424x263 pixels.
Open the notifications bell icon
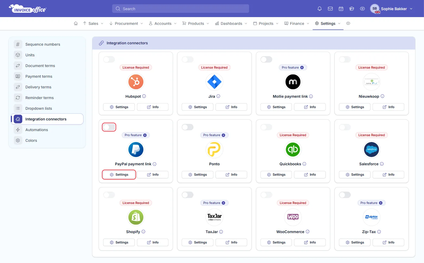pos(319,9)
